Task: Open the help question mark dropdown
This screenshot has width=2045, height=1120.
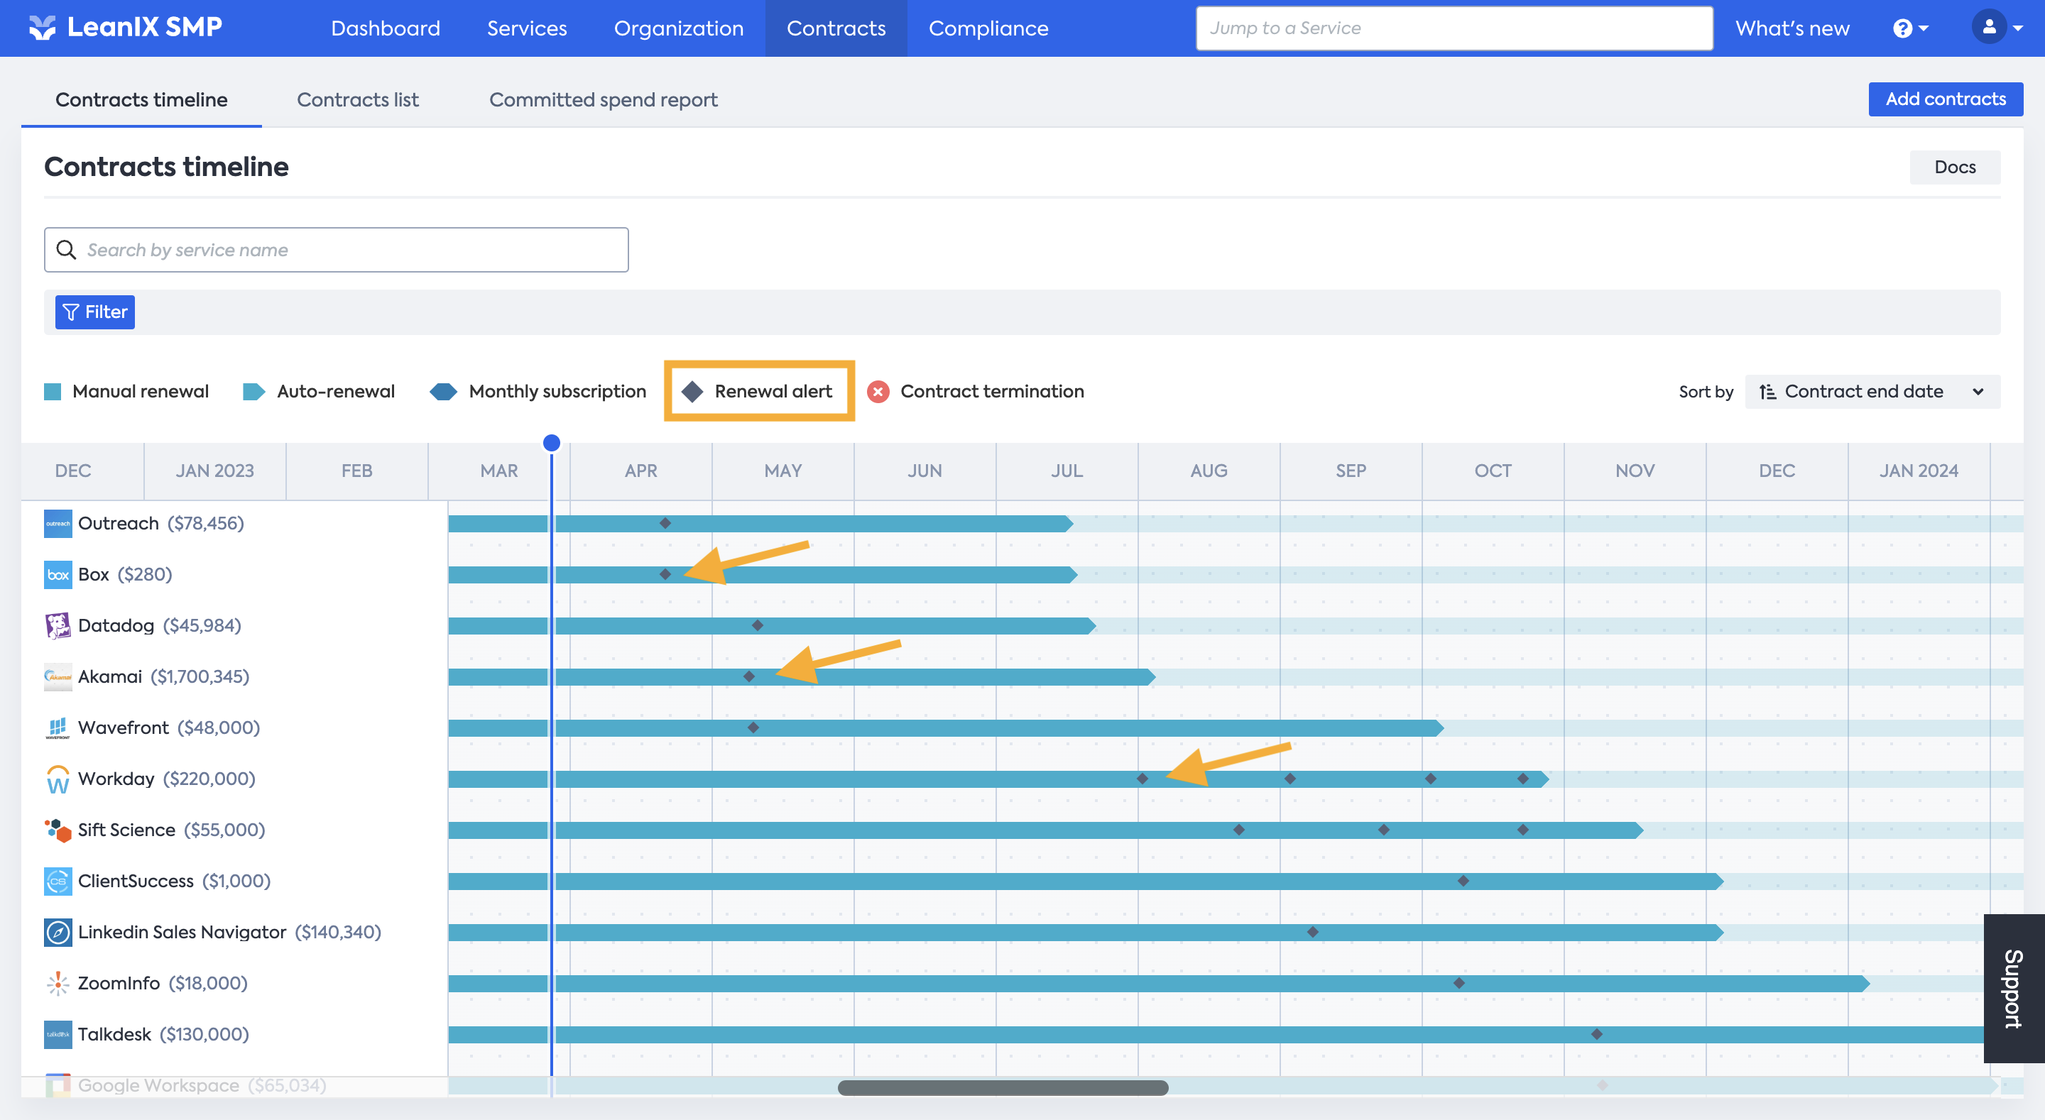Action: [x=1910, y=28]
